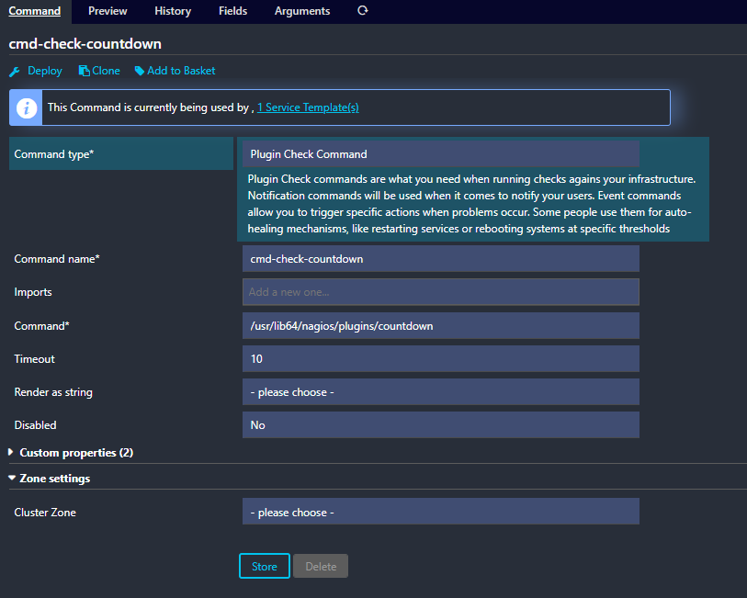Open the History tab
The height and width of the screenshot is (598, 747).
173,11
